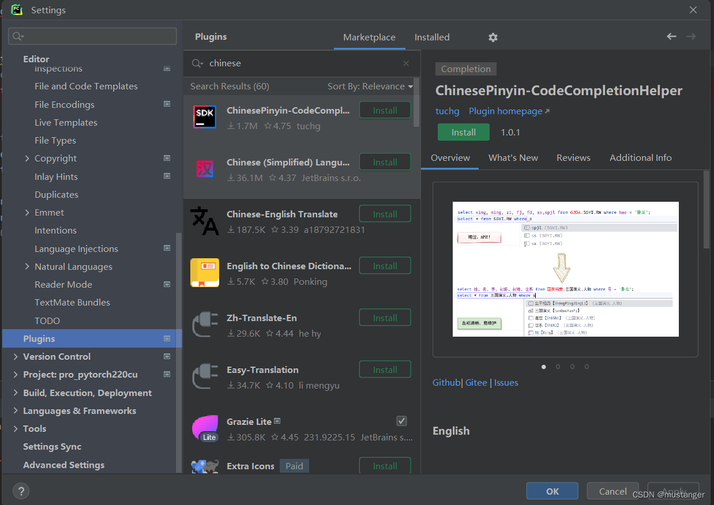Screen dimensions: 714x505
Task: Click the plugin list vertical scrollbar
Action: coord(417,103)
